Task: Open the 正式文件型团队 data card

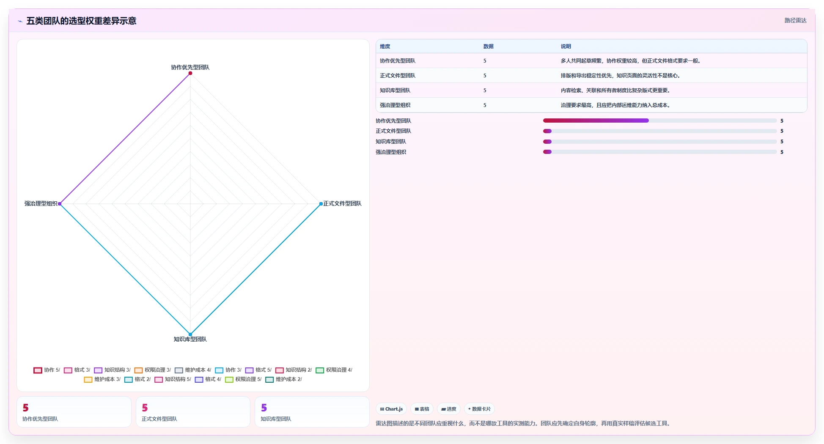Action: [193, 412]
